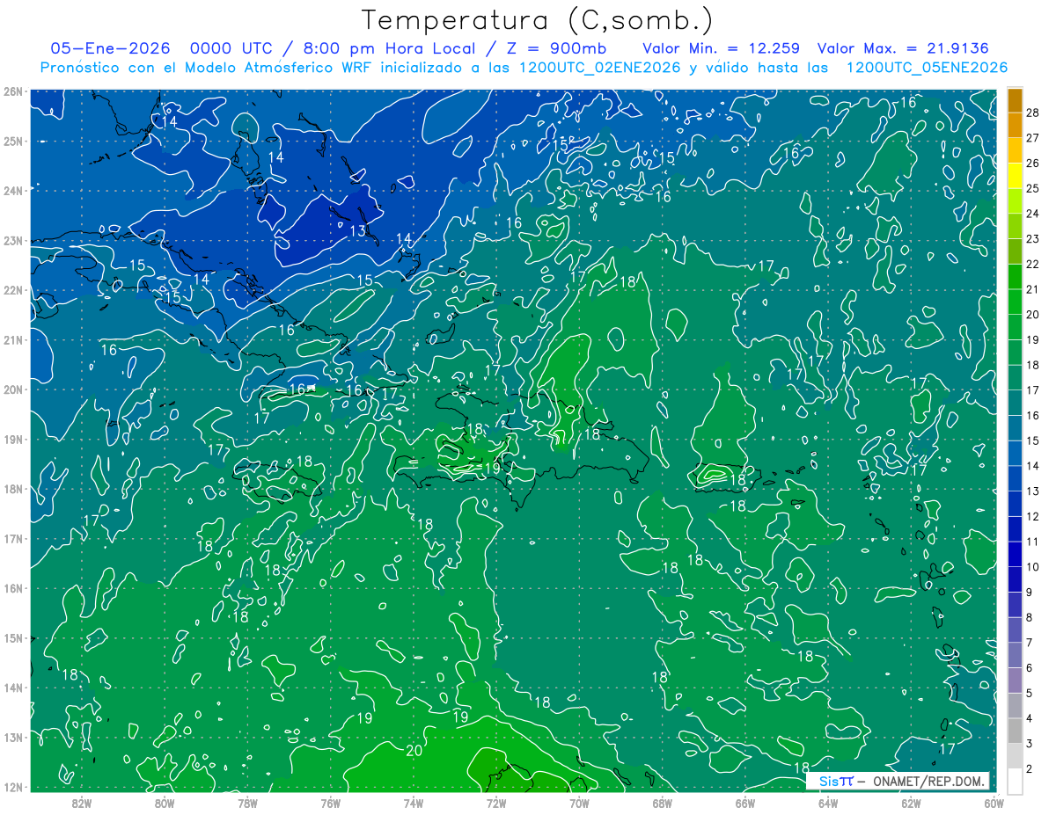Click the "72W" longitude label
Viewport: 1056px width, 815px height.
tap(495, 802)
